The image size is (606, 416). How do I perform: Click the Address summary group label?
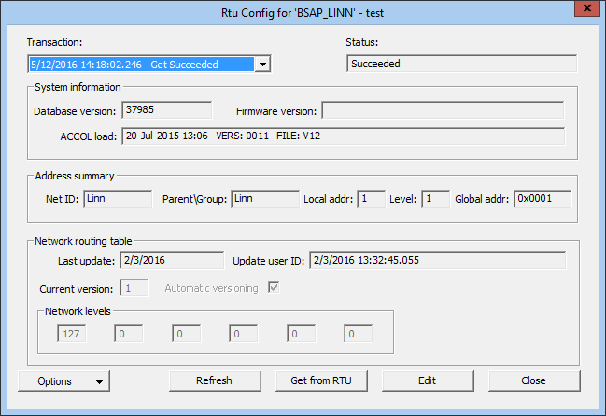coord(75,176)
